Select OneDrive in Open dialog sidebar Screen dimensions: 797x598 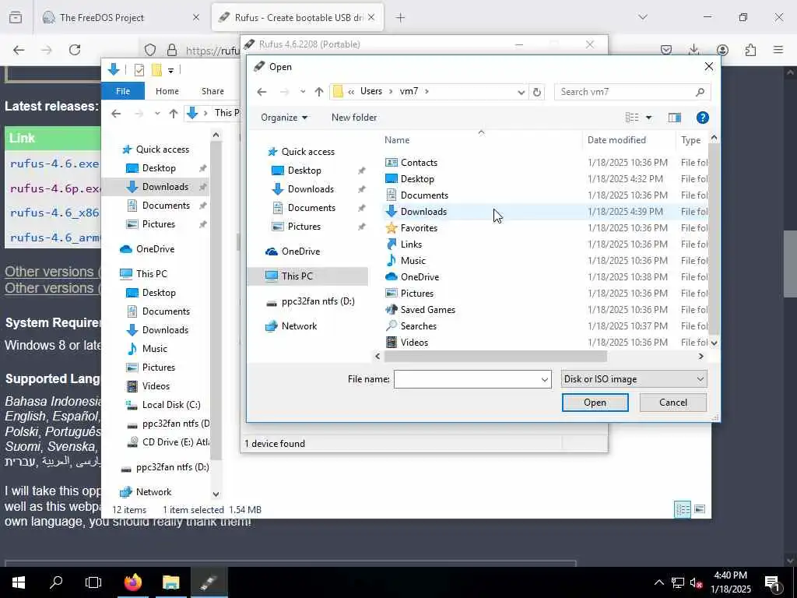[x=293, y=252]
